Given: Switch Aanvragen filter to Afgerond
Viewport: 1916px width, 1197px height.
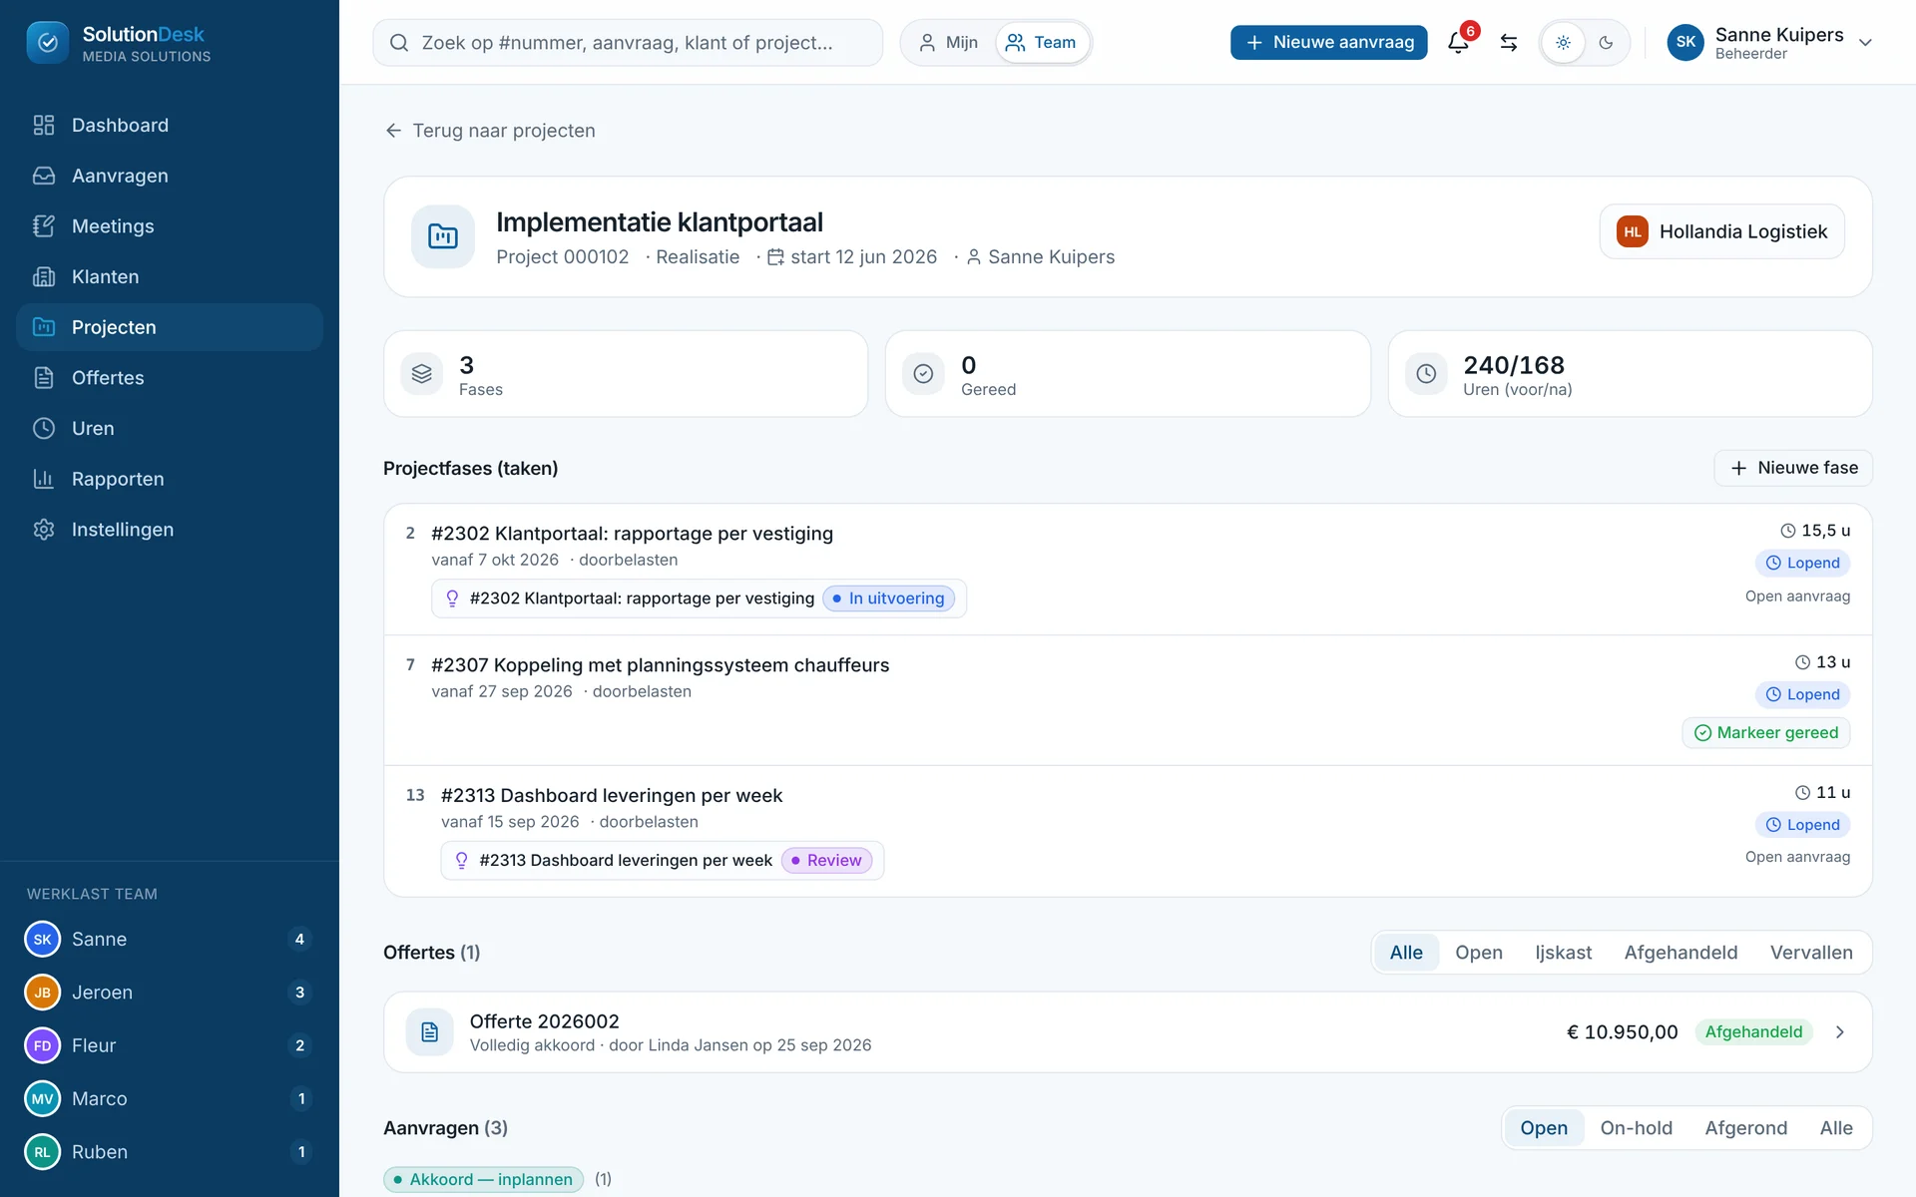Looking at the screenshot, I should click(1745, 1128).
